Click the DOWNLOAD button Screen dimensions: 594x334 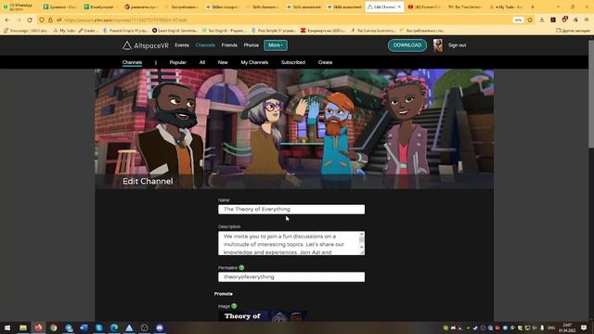tap(407, 45)
